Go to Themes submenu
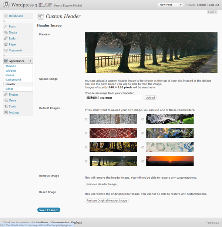 coord(11,66)
